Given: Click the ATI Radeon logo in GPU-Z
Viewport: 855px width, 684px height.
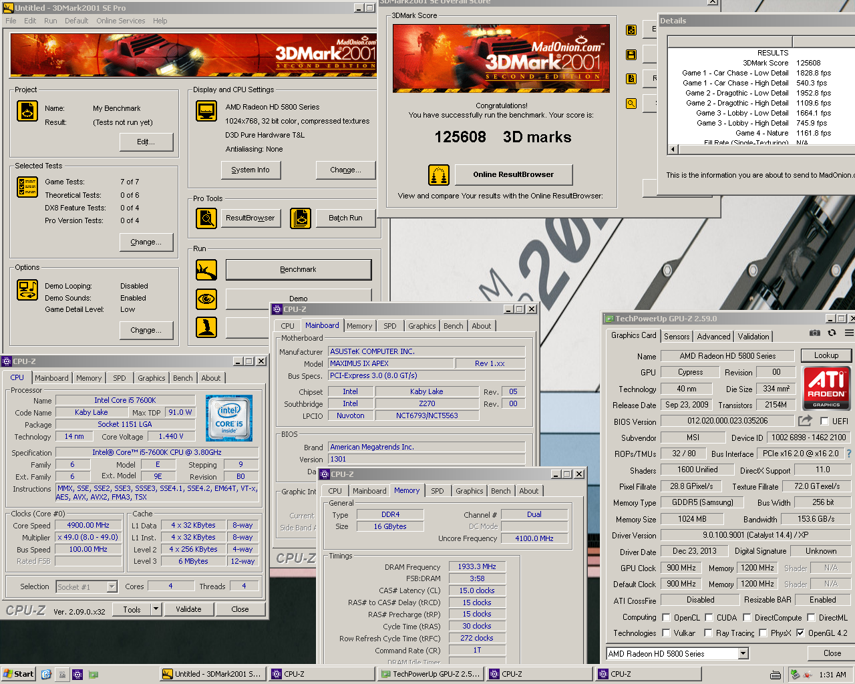Looking at the screenshot, I should (x=826, y=388).
